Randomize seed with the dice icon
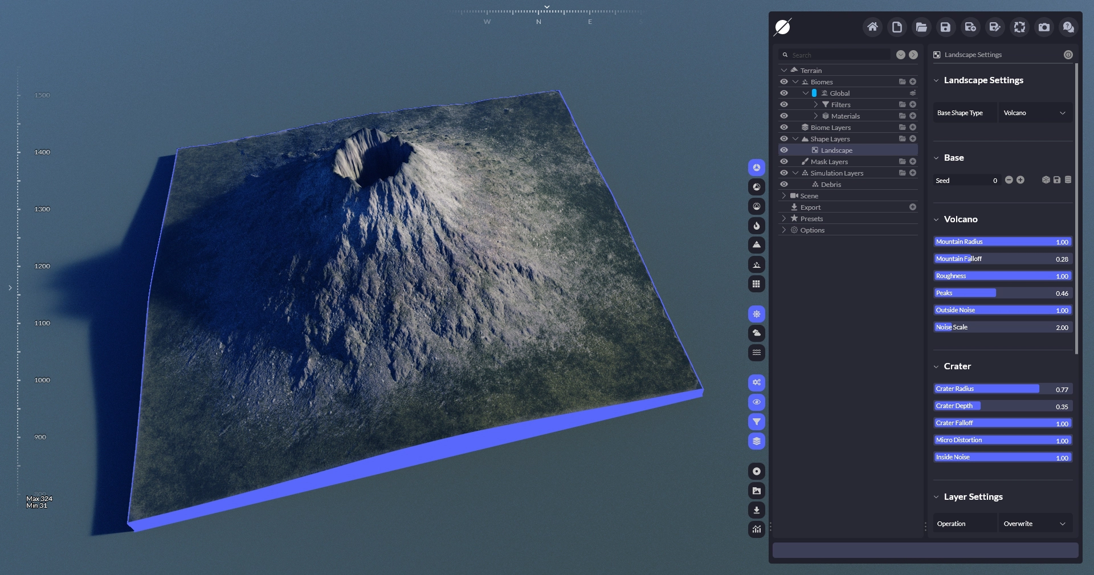Screen dimensions: 1094x575 pyautogui.click(x=1046, y=180)
